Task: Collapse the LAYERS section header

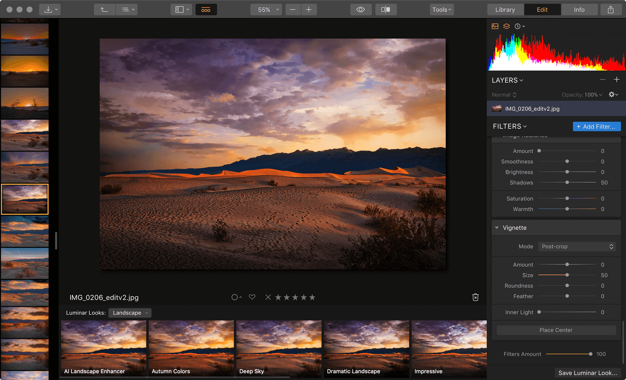Action: pos(507,80)
